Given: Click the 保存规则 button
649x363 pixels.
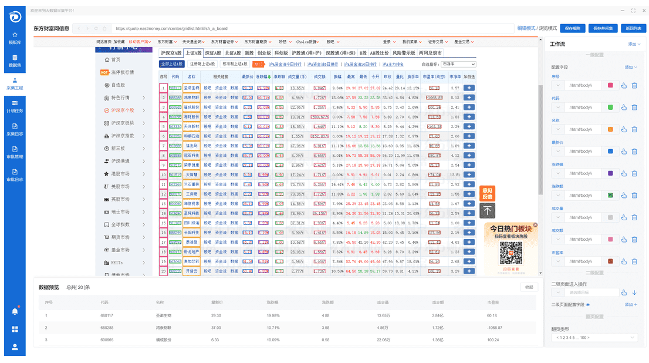Looking at the screenshot, I should 573,28.
